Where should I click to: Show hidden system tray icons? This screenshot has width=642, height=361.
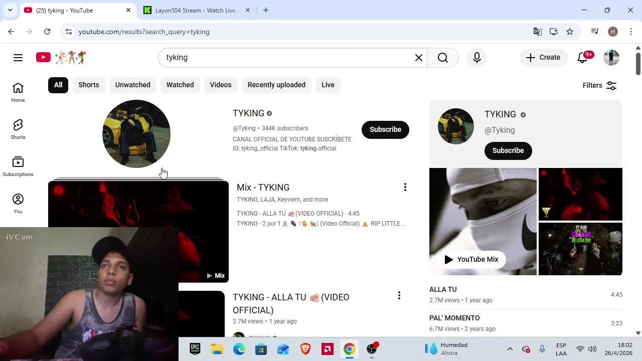click(x=510, y=349)
